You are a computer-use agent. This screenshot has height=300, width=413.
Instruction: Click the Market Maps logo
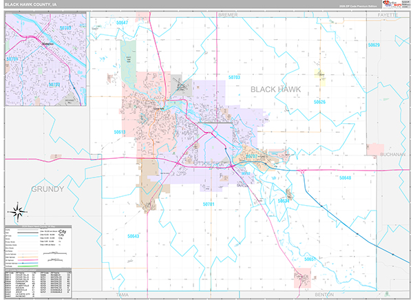(x=395, y=15)
